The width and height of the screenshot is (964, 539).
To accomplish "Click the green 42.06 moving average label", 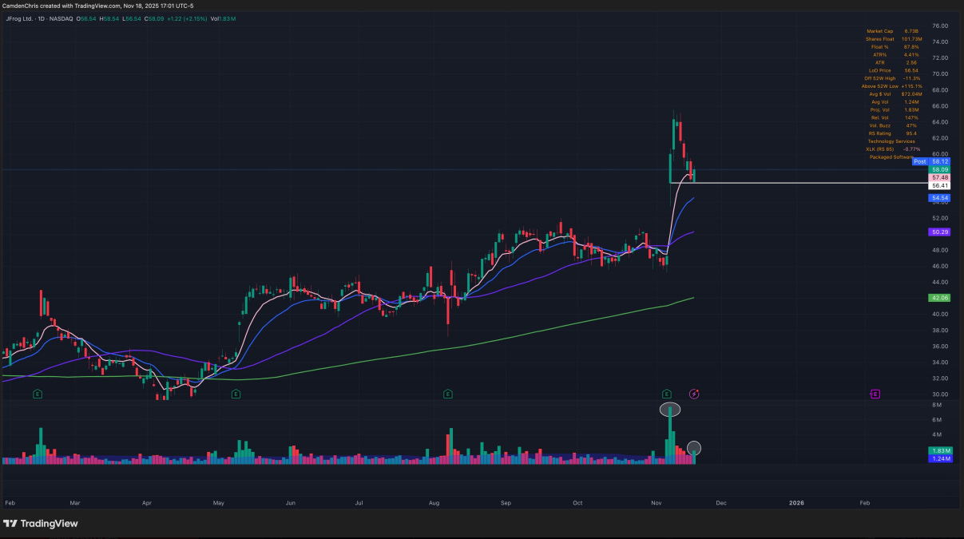I will (939, 297).
